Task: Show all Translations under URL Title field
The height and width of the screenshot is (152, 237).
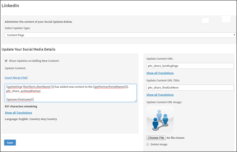Action: pyautogui.click(x=160, y=95)
